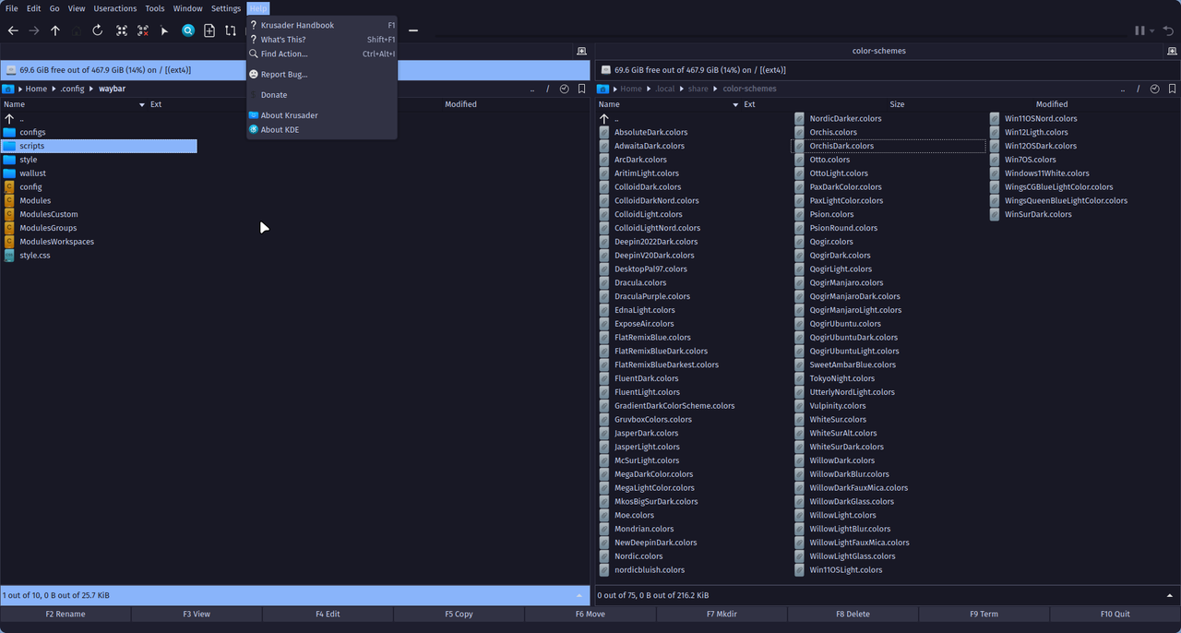1181x633 pixels.
Task: Open right panel history clock icon
Action: 1154,89
